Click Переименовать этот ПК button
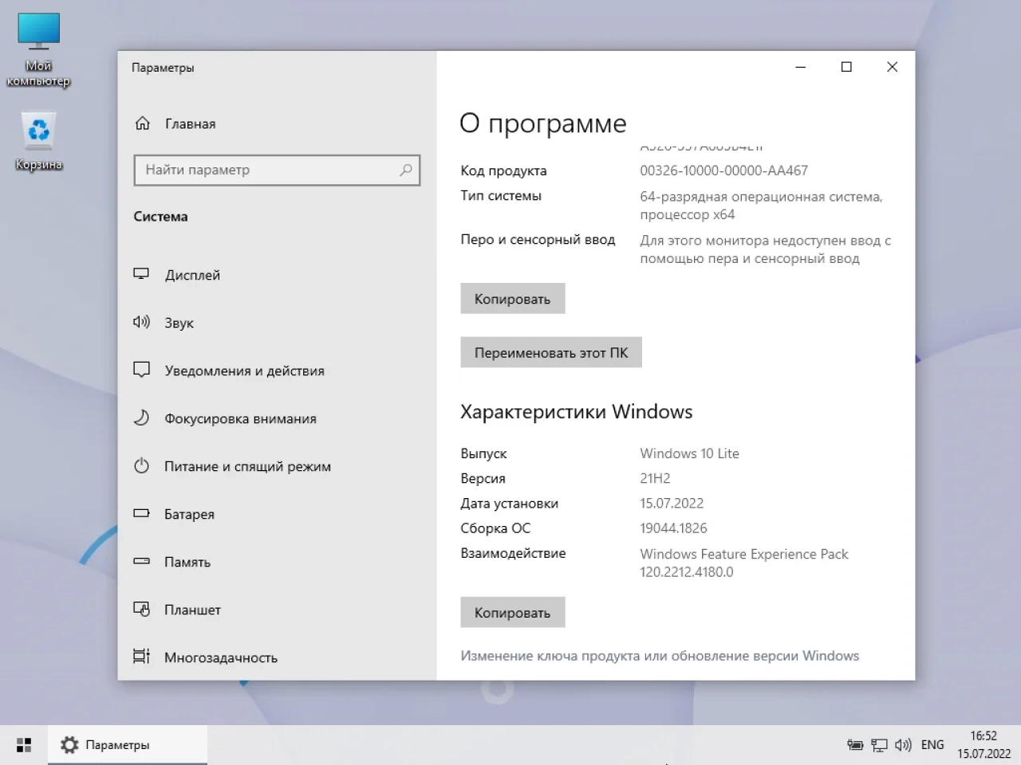This screenshot has width=1021, height=765. (x=551, y=352)
